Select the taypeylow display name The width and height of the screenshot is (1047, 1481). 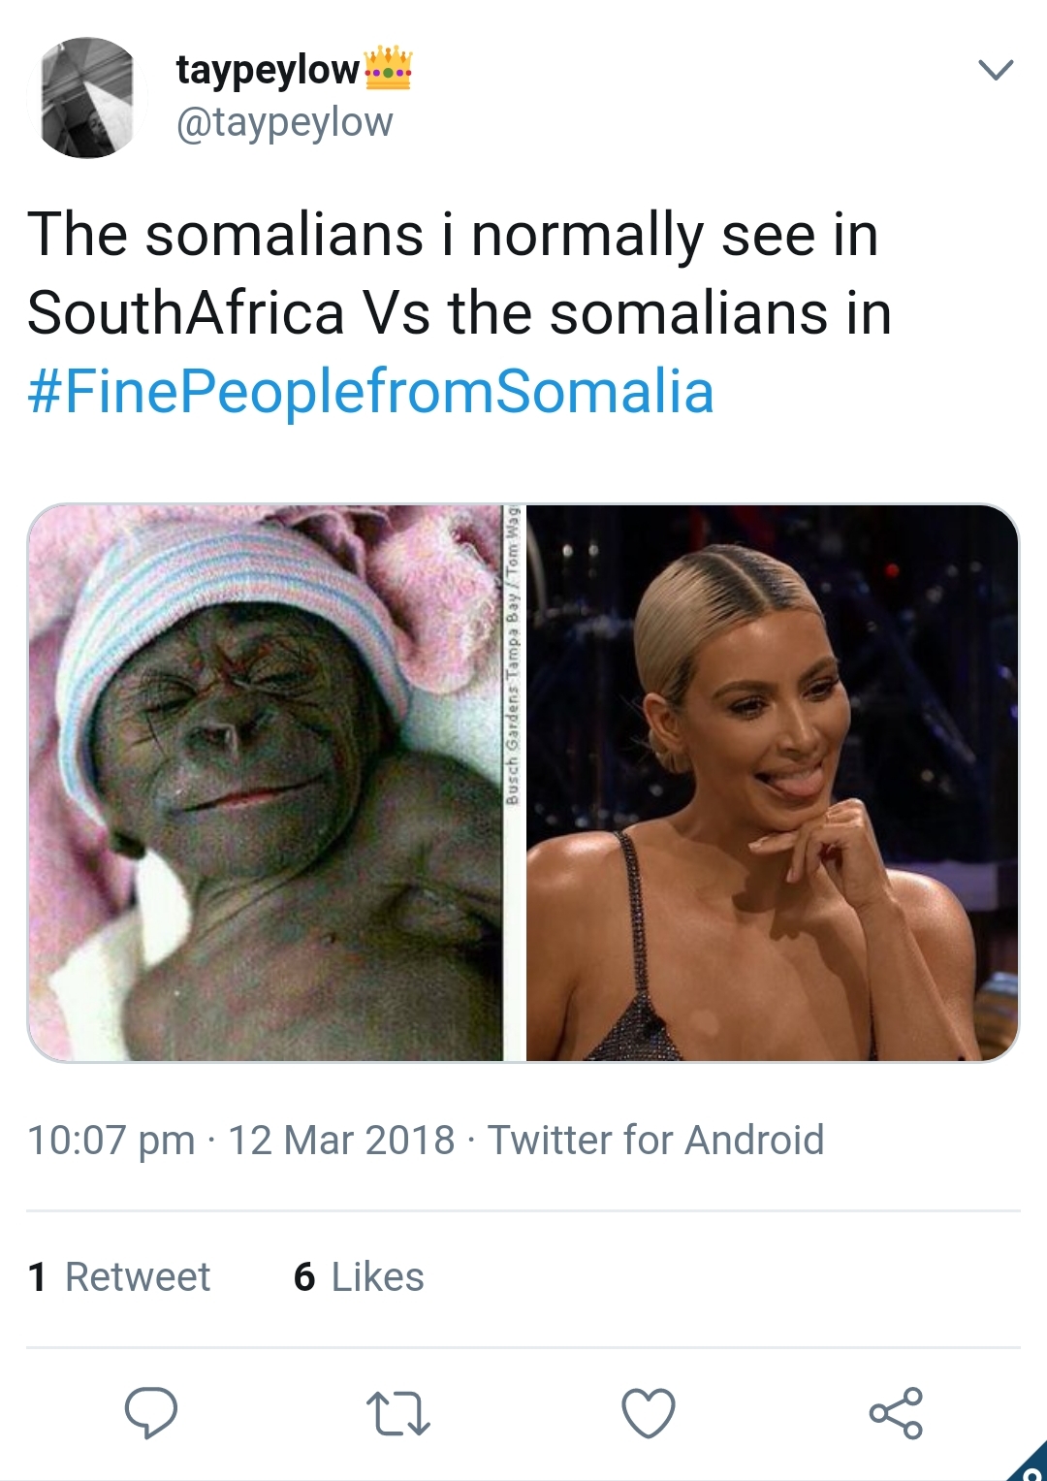(268, 70)
